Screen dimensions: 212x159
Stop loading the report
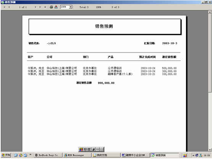pos(45,7)
